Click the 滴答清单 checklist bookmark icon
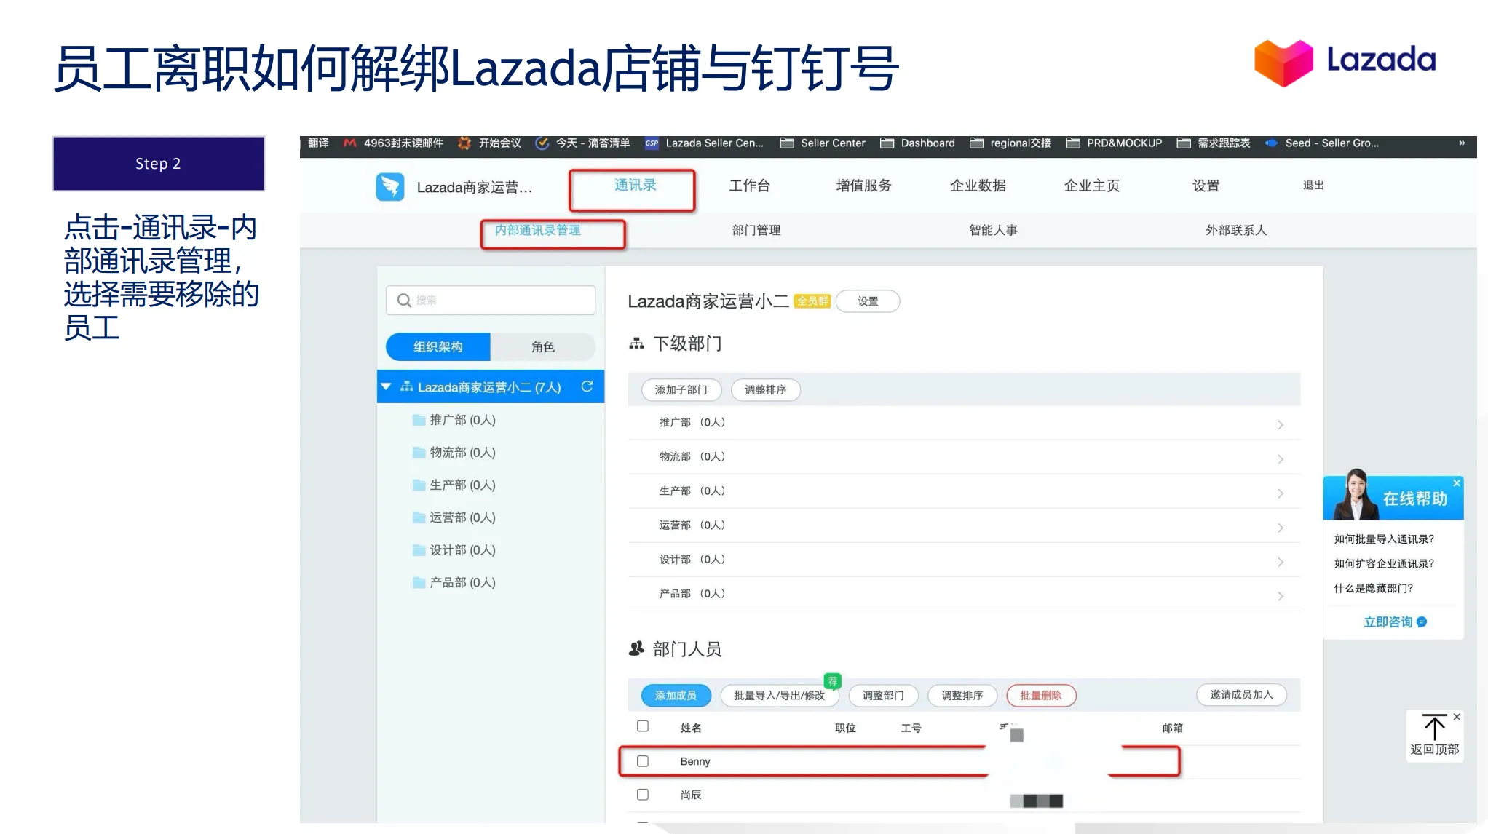This screenshot has width=1488, height=834. click(542, 143)
